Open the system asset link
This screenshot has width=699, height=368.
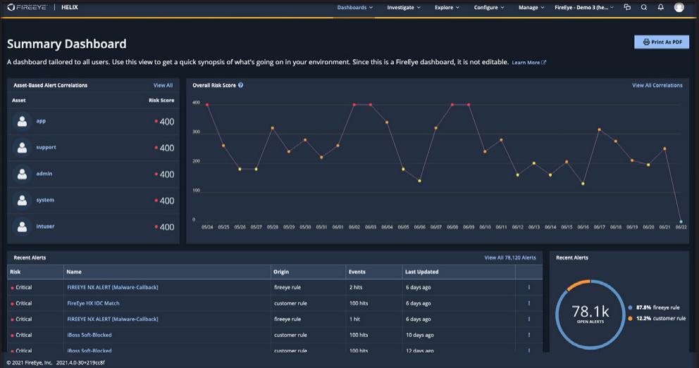click(45, 200)
